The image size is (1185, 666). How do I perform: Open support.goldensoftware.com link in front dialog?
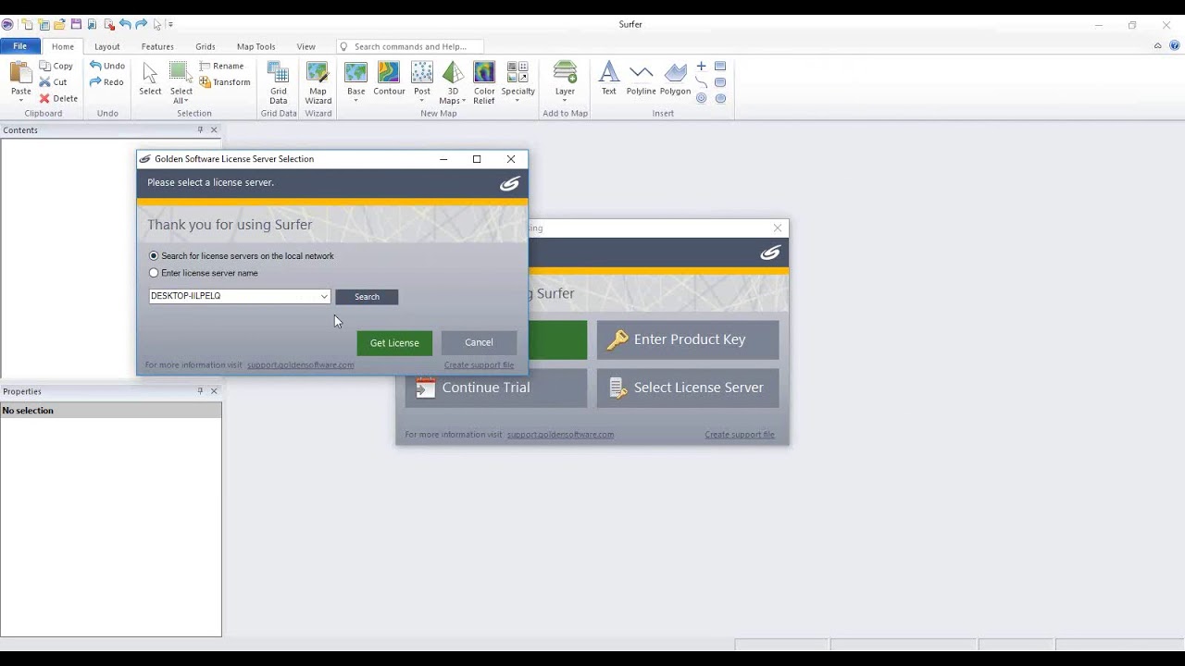[300, 364]
